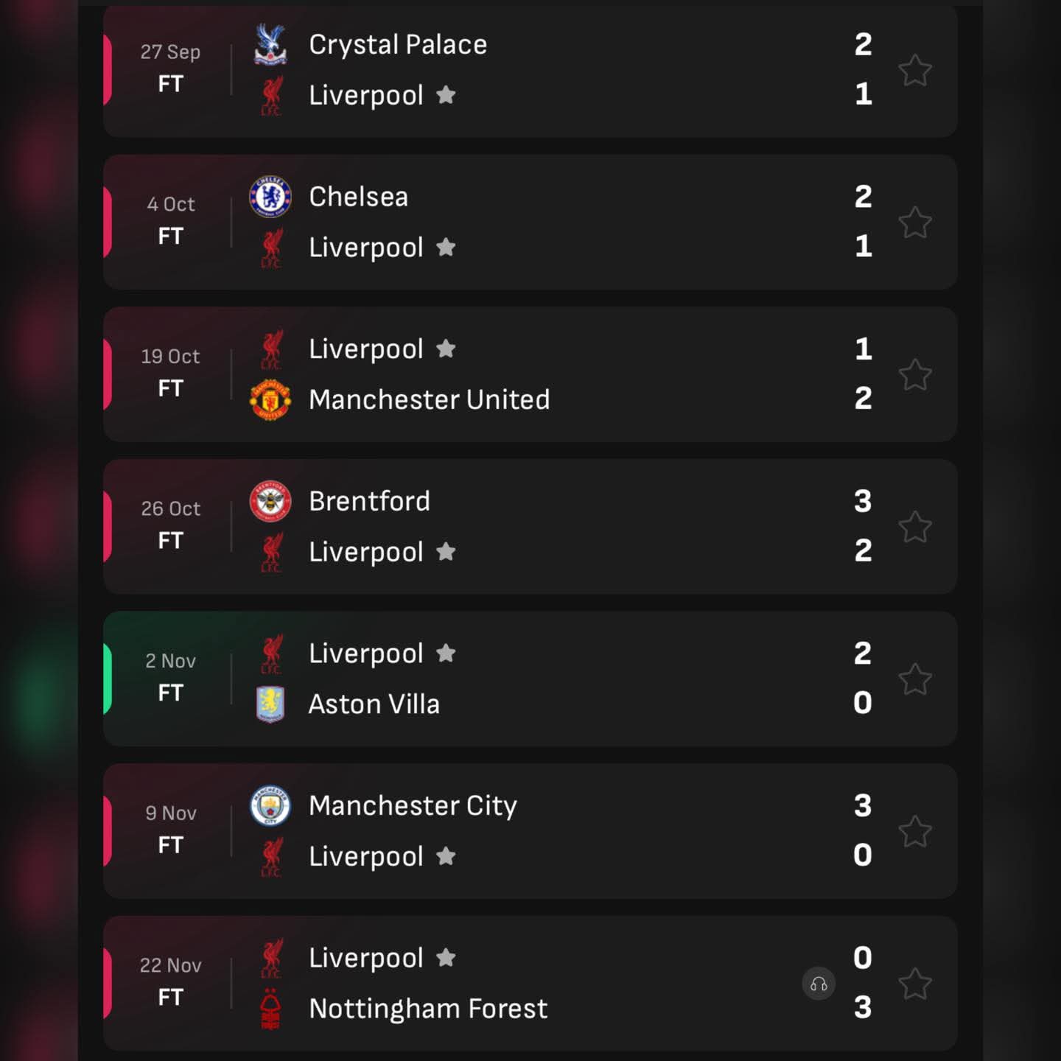Star the Liverpool vs Aston Villa match
This screenshot has height=1061, width=1061.
pos(914,679)
